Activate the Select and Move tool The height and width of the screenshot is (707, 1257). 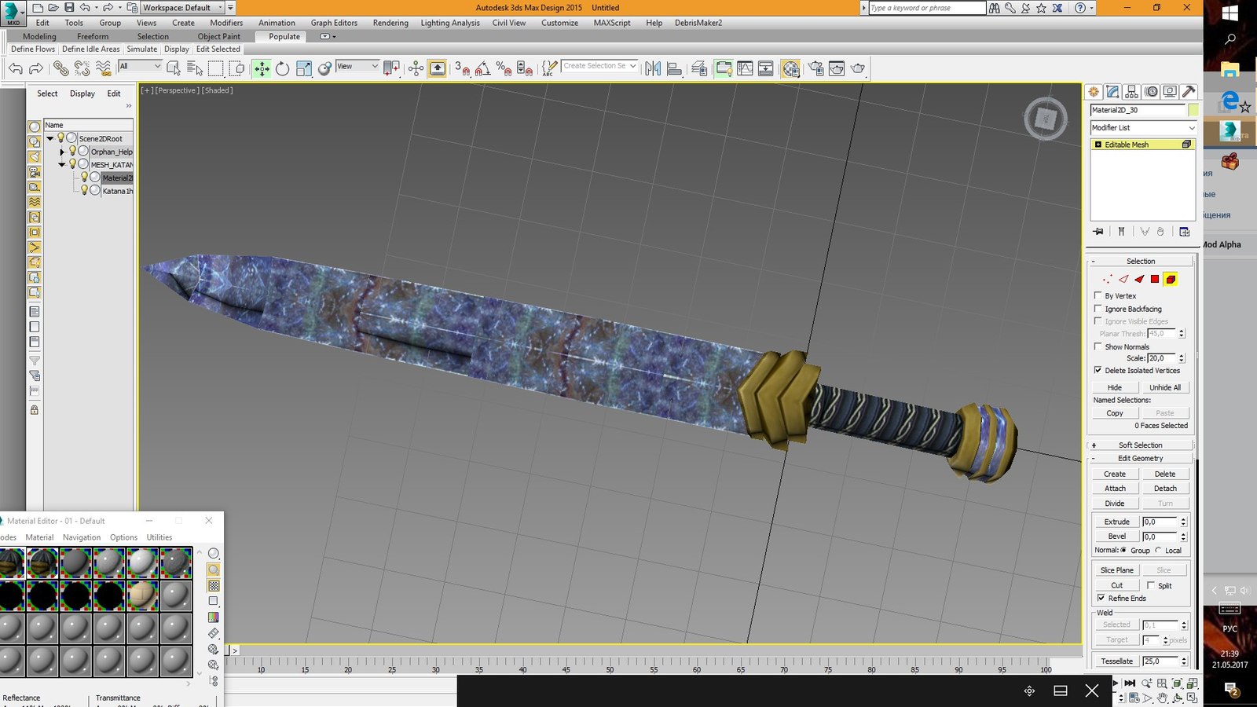click(x=262, y=69)
